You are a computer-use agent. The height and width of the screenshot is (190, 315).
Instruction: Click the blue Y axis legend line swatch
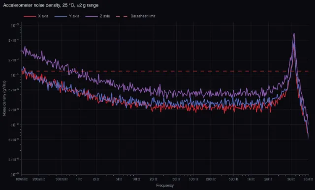[x=61, y=16]
